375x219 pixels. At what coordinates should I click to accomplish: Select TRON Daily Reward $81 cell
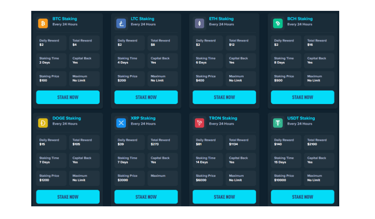208,143
